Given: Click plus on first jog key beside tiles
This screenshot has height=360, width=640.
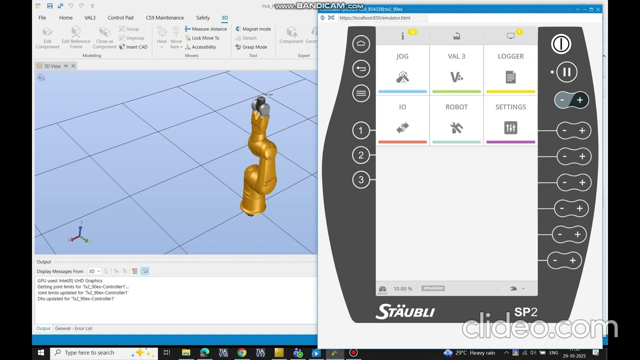Looking at the screenshot, I should click(582, 130).
